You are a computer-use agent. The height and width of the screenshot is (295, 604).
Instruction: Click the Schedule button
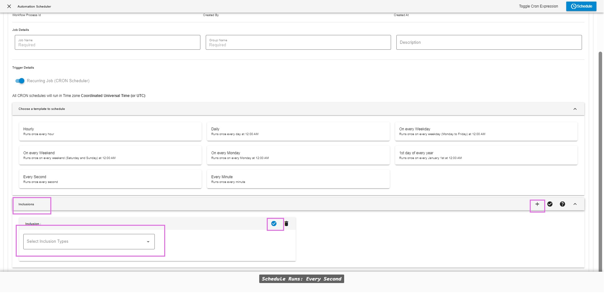click(x=581, y=6)
